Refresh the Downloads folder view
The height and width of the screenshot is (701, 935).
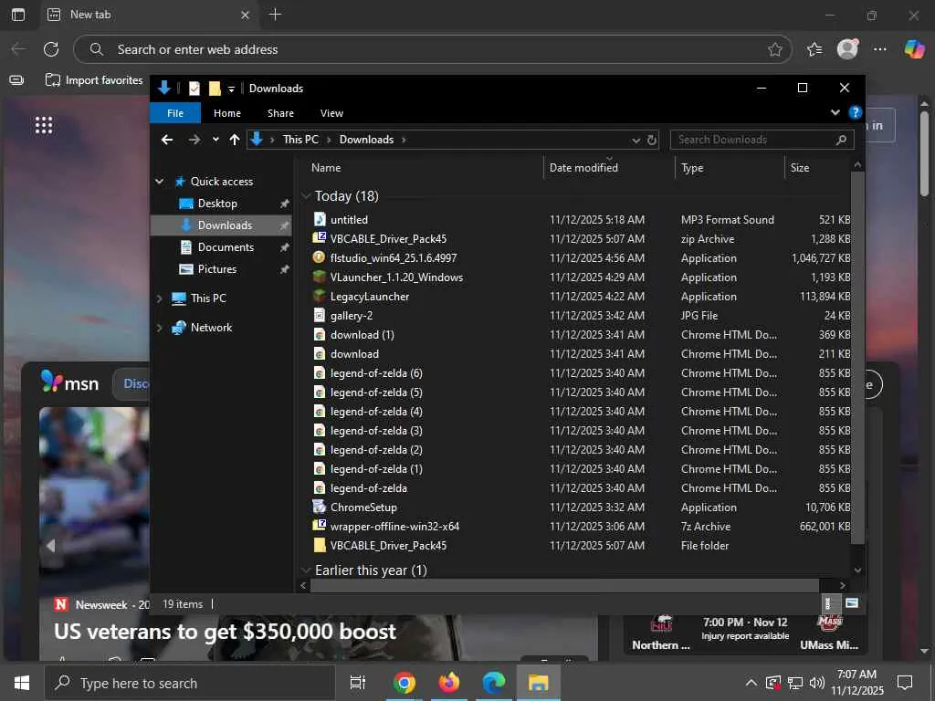(x=652, y=140)
